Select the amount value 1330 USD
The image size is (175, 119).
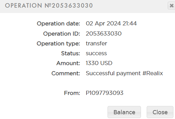(x=99, y=63)
